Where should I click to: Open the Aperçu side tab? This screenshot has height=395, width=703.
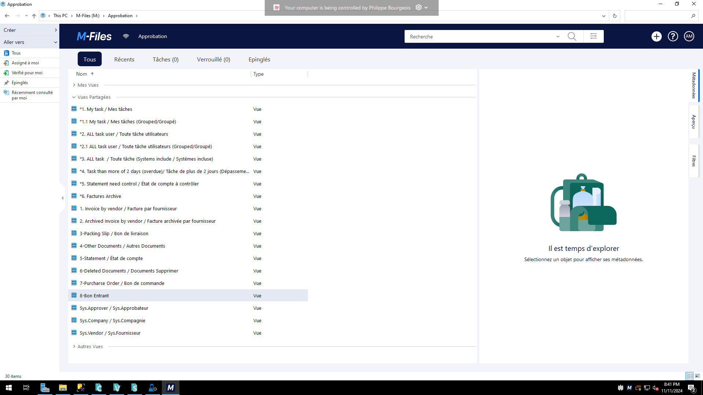694,122
